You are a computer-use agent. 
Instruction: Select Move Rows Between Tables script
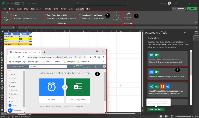coord(90,15)
